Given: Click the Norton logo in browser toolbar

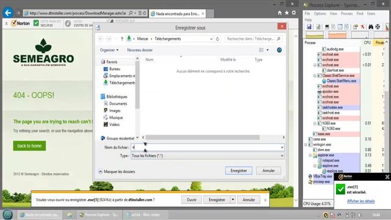Looking at the screenshot, I should pos(20,23).
